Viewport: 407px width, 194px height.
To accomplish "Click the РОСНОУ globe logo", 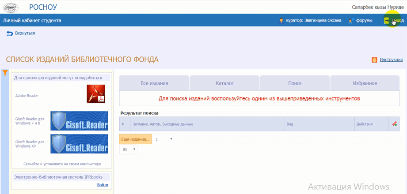I will click(x=11, y=7).
